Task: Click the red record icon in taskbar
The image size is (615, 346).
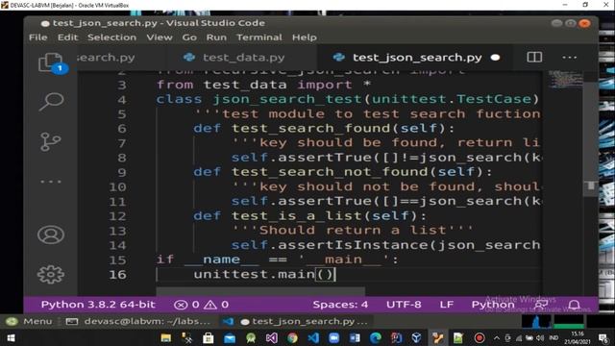Action: [480, 337]
